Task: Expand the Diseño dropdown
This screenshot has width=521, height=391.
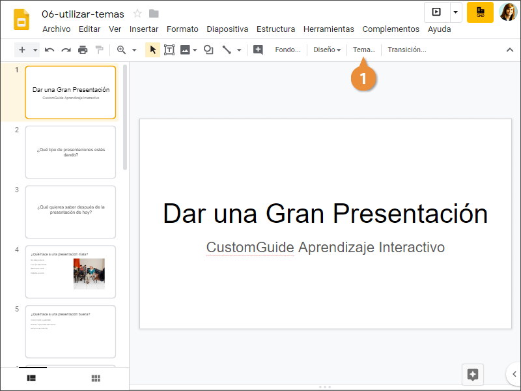Action: tap(327, 50)
